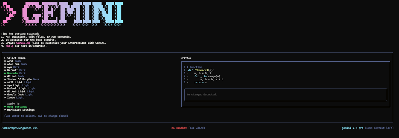Click the pink /help command text
This screenshot has height=138, width=399.
pyautogui.click(x=10, y=46)
